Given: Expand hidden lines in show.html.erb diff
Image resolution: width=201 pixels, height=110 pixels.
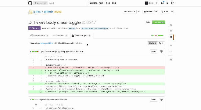Looking at the screenshot, I should (x=36, y=105).
